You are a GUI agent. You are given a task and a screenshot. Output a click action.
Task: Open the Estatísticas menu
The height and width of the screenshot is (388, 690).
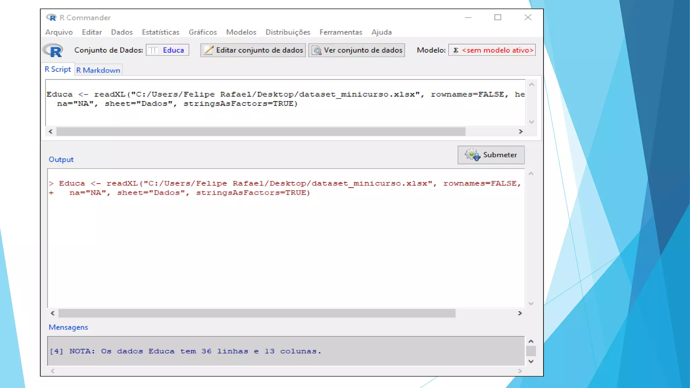[160, 32]
